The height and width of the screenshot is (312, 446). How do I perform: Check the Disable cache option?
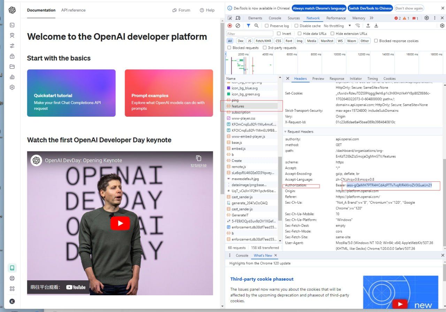[297, 26]
